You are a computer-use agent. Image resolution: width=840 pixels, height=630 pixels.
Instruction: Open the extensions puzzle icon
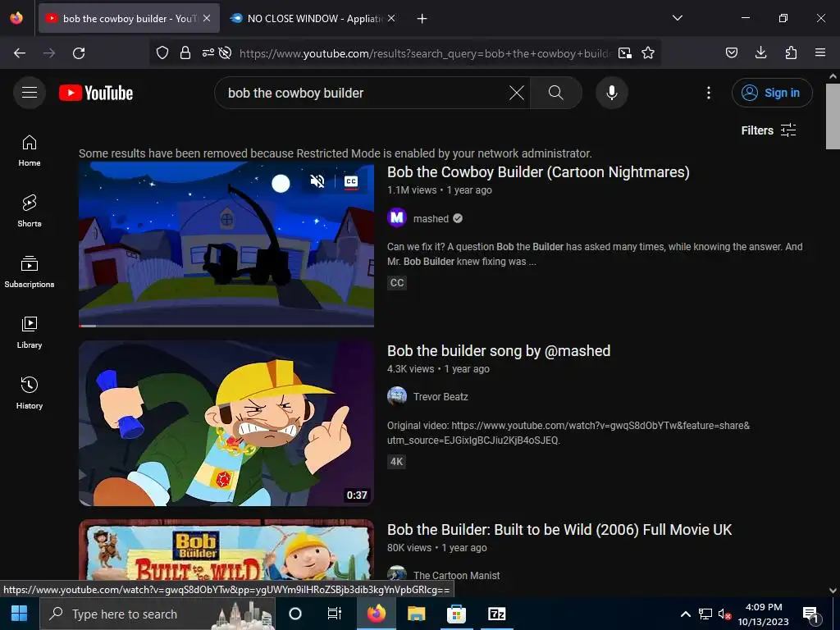click(791, 53)
